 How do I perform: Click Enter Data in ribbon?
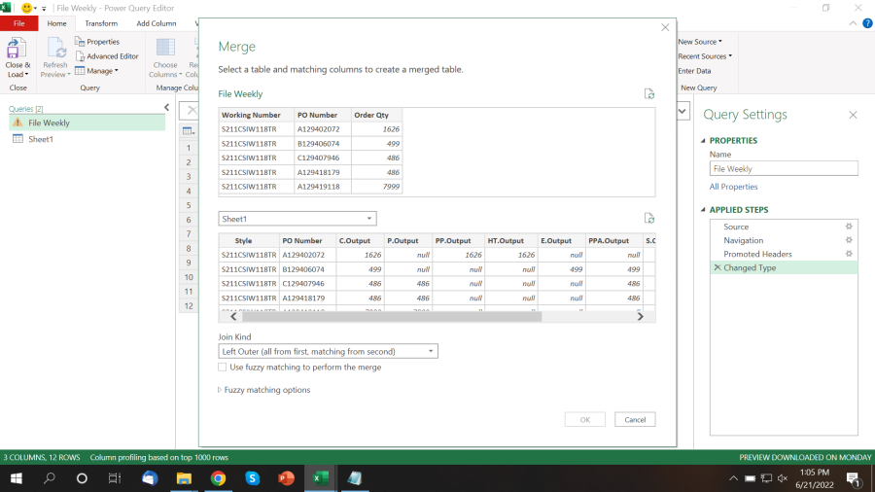694,71
